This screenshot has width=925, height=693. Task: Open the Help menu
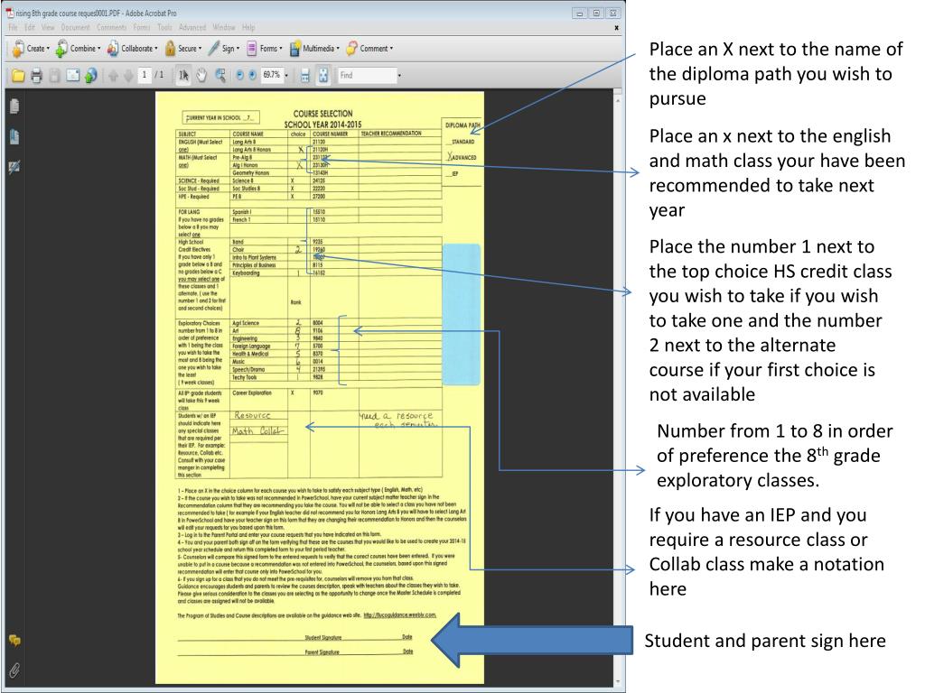[x=248, y=28]
